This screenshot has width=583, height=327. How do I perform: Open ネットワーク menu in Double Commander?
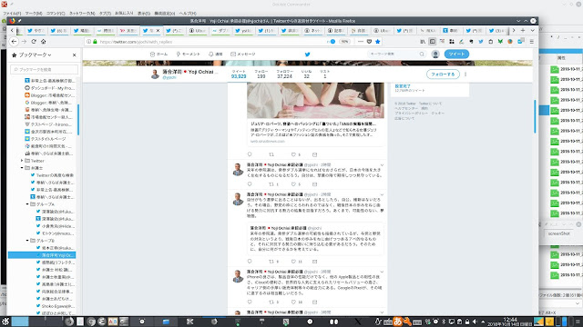click(82, 13)
